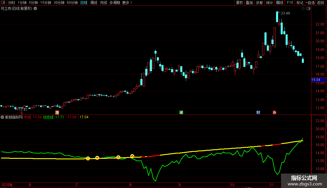Click the month 11 label on time axis
Image resolution: width=327 pixels, height=188 pixels.
pos(272,185)
